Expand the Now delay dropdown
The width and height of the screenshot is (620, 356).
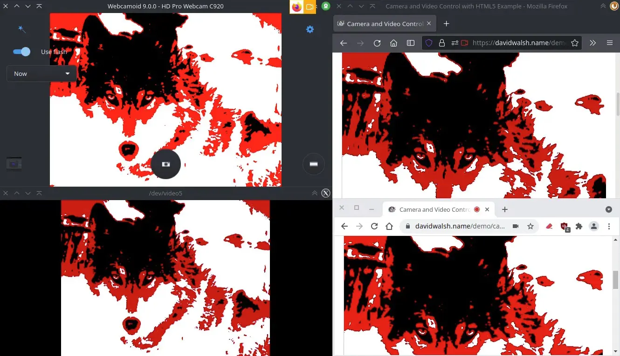click(41, 74)
